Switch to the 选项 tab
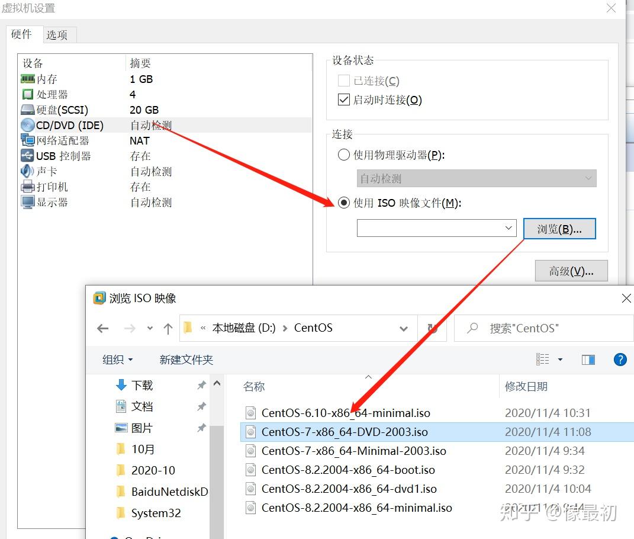634x539 pixels. 59,35
